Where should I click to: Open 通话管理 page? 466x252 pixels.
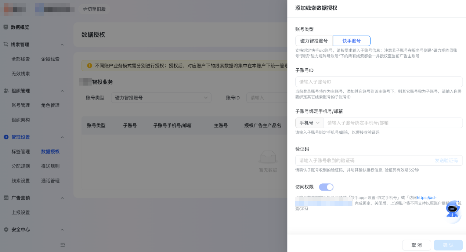(50, 181)
